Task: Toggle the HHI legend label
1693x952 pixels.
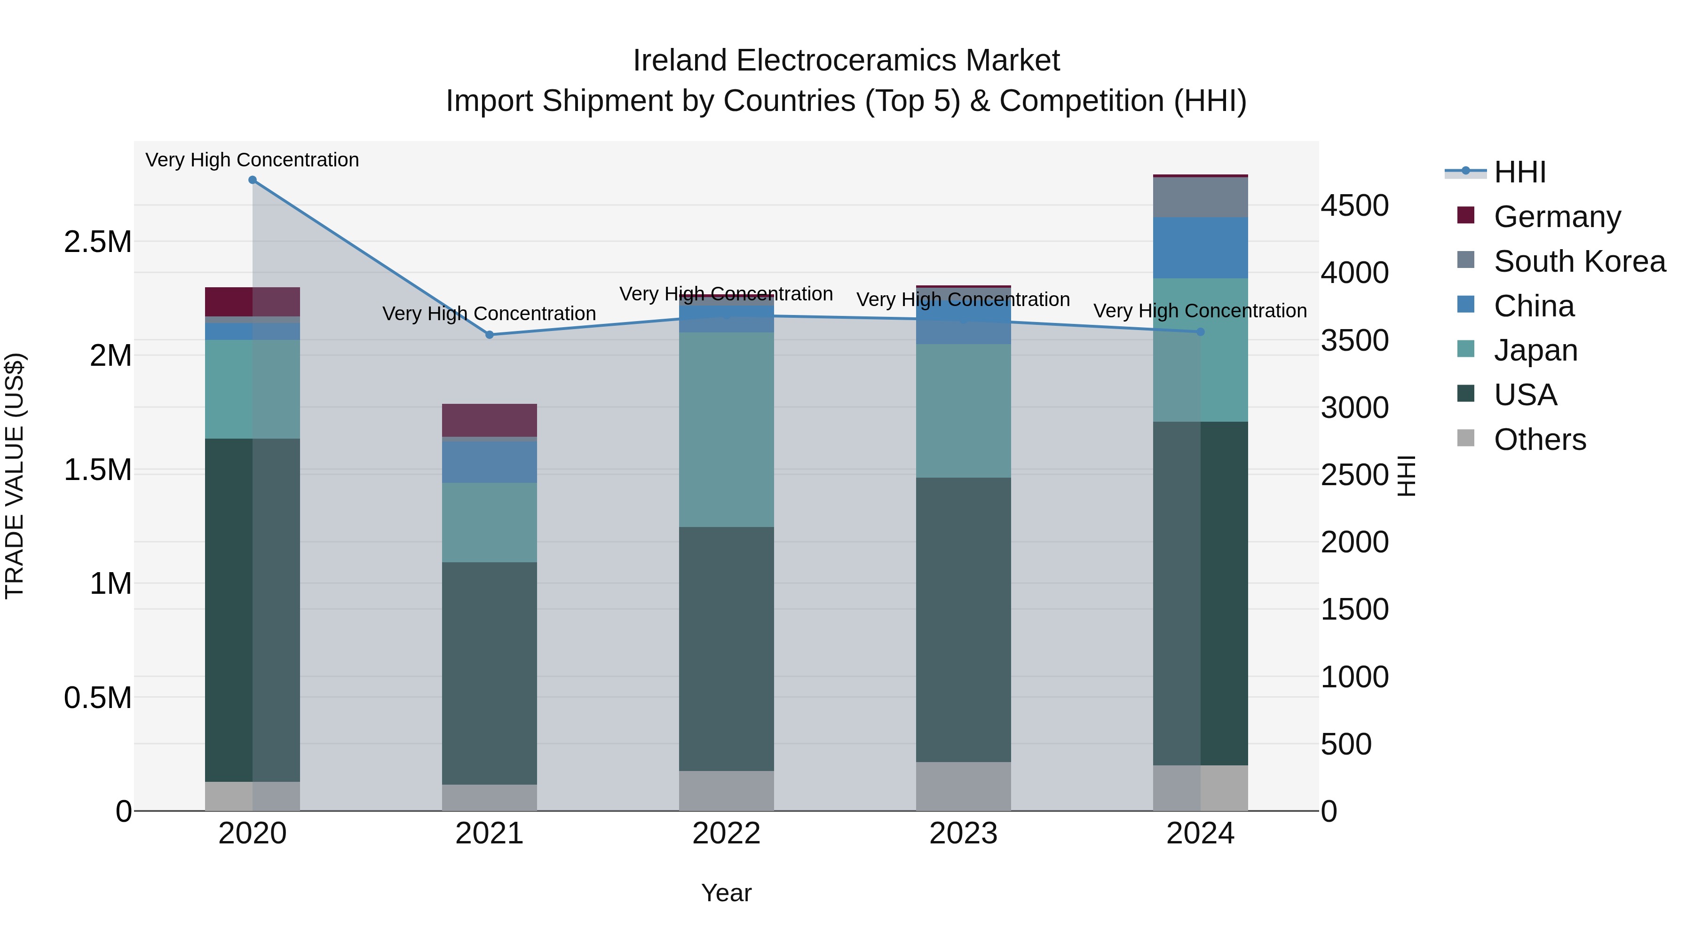Action: 1520,172
